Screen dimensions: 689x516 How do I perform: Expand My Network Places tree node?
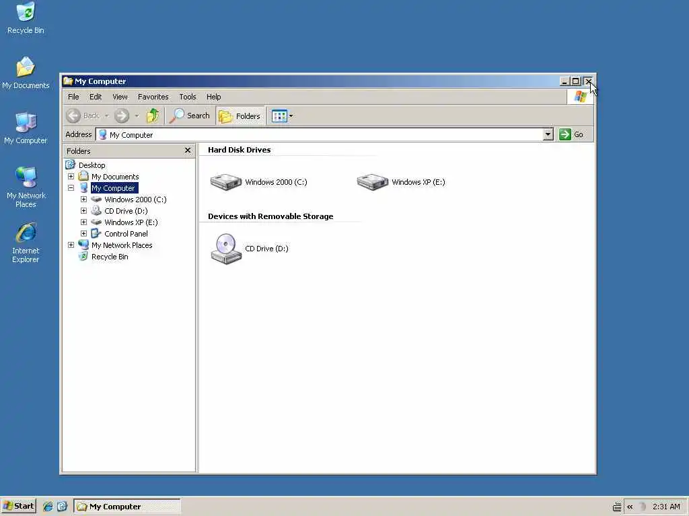tap(71, 245)
